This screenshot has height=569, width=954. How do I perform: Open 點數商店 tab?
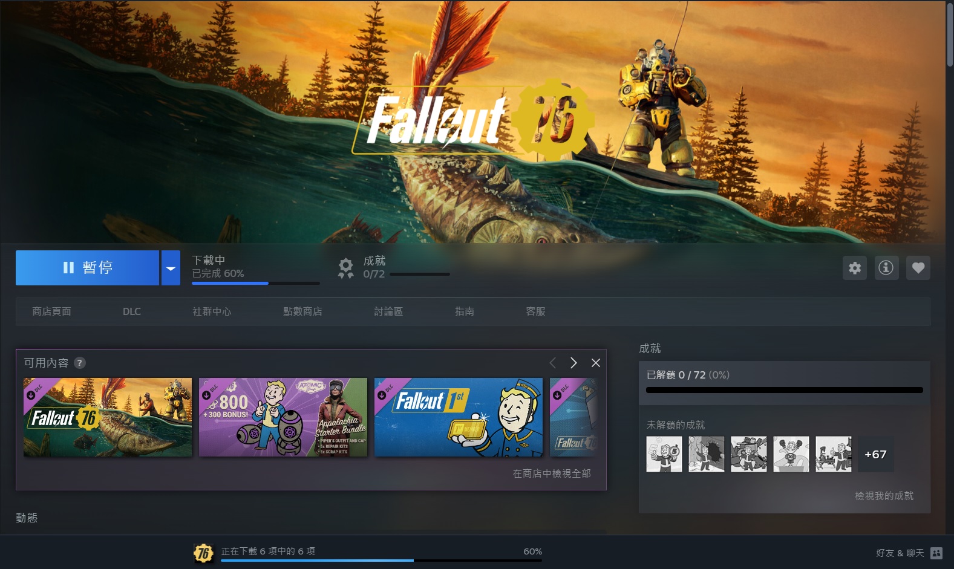pyautogui.click(x=302, y=311)
